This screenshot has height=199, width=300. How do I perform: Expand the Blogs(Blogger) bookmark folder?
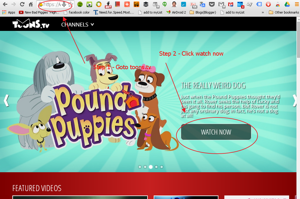pyautogui.click(x=203, y=13)
